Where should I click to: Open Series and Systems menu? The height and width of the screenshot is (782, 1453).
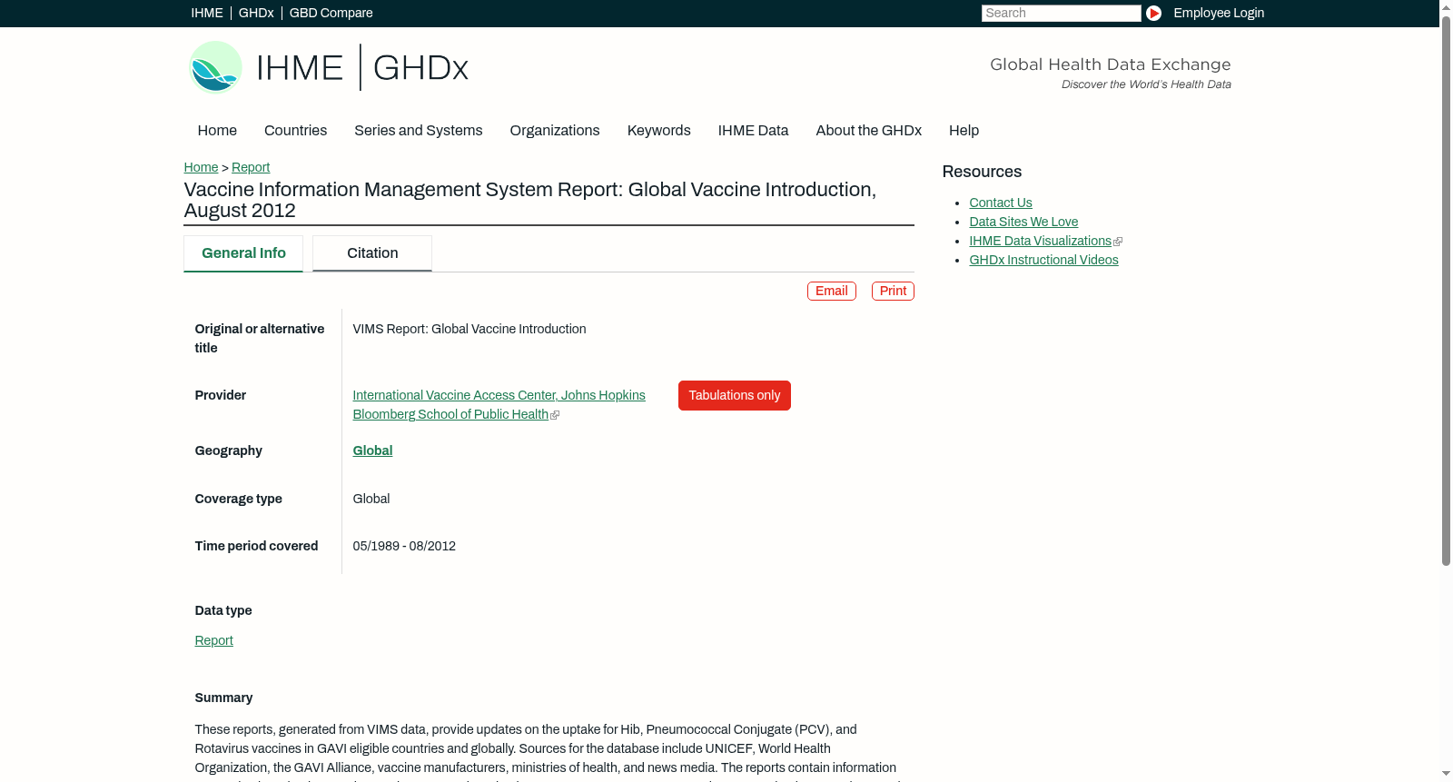419,131
